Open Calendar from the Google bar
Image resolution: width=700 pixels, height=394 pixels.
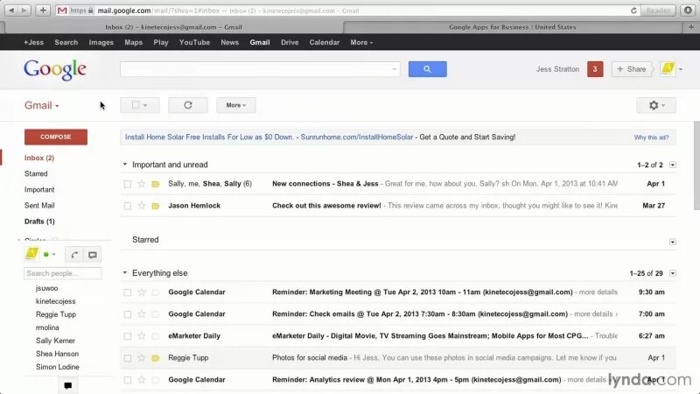point(324,42)
